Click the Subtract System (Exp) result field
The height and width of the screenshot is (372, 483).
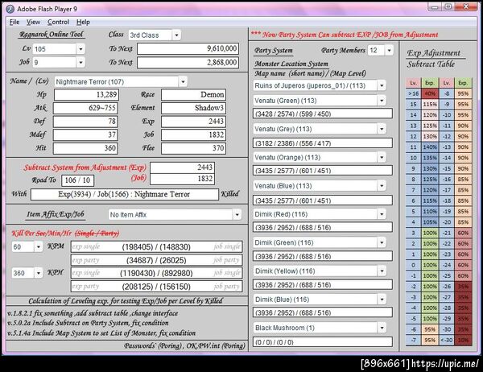[x=183, y=167]
